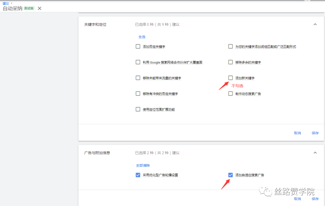Collapse the 关键字和定位 section chevron
Viewport: 325px width, 206px height.
(315, 24)
